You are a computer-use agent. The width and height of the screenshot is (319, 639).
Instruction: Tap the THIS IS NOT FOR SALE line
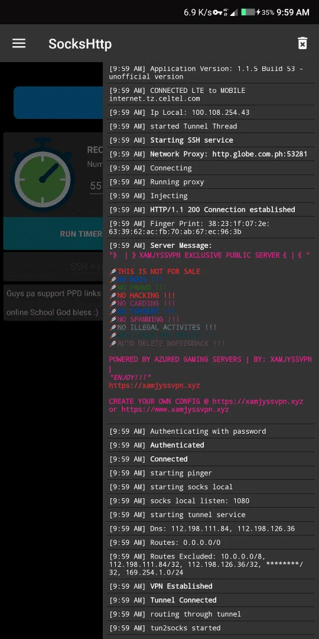tap(155, 272)
